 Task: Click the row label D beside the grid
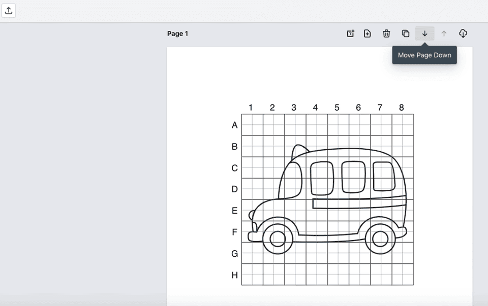pos(234,189)
